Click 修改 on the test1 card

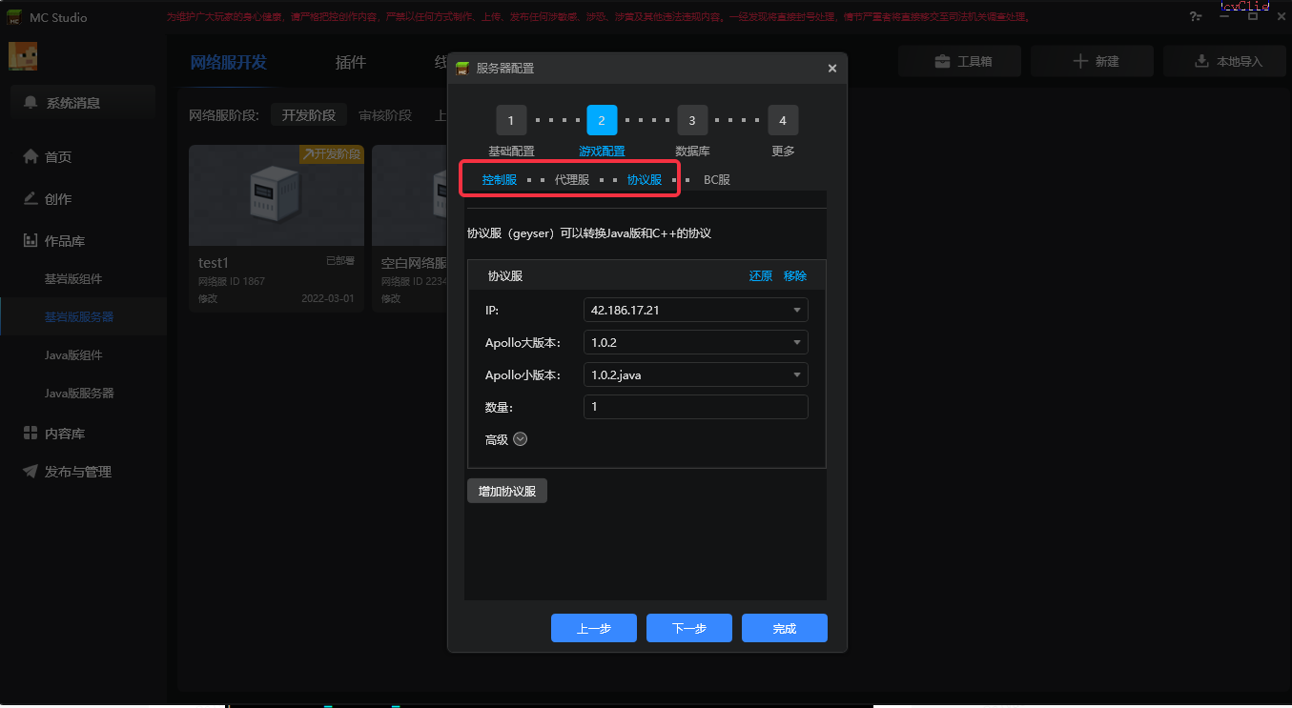tap(208, 298)
